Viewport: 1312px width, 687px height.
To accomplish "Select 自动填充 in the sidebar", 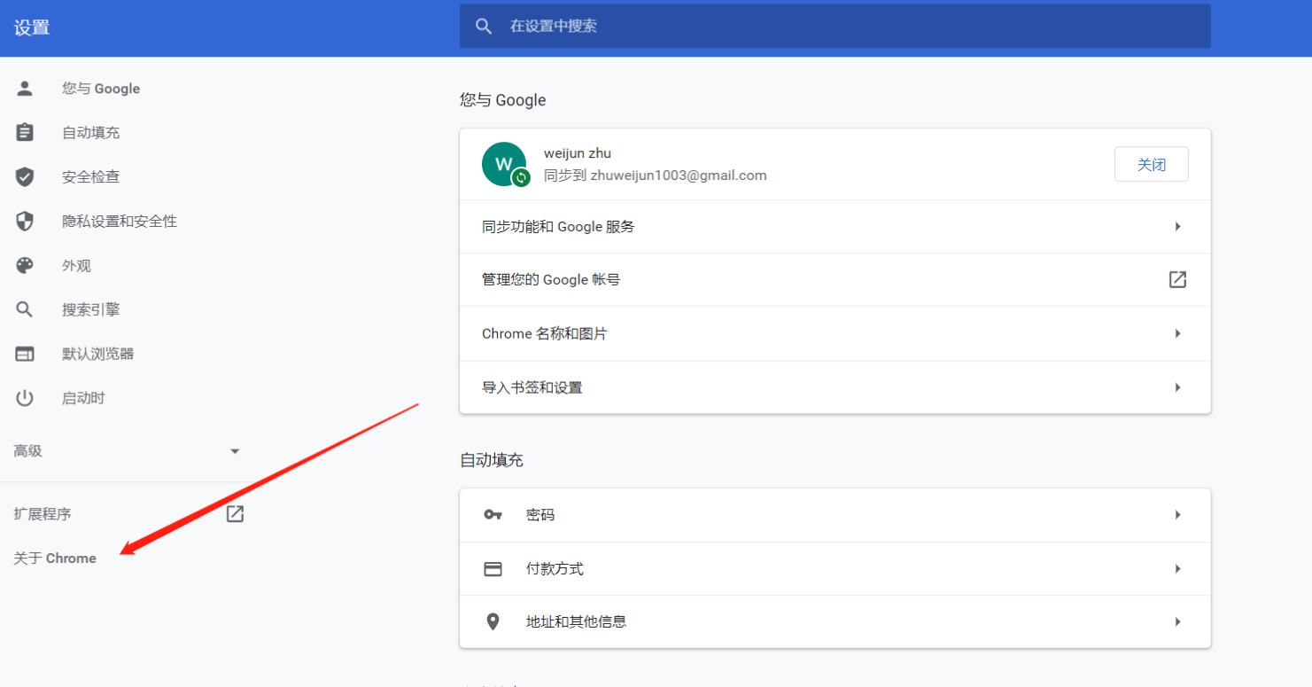I will [x=90, y=132].
